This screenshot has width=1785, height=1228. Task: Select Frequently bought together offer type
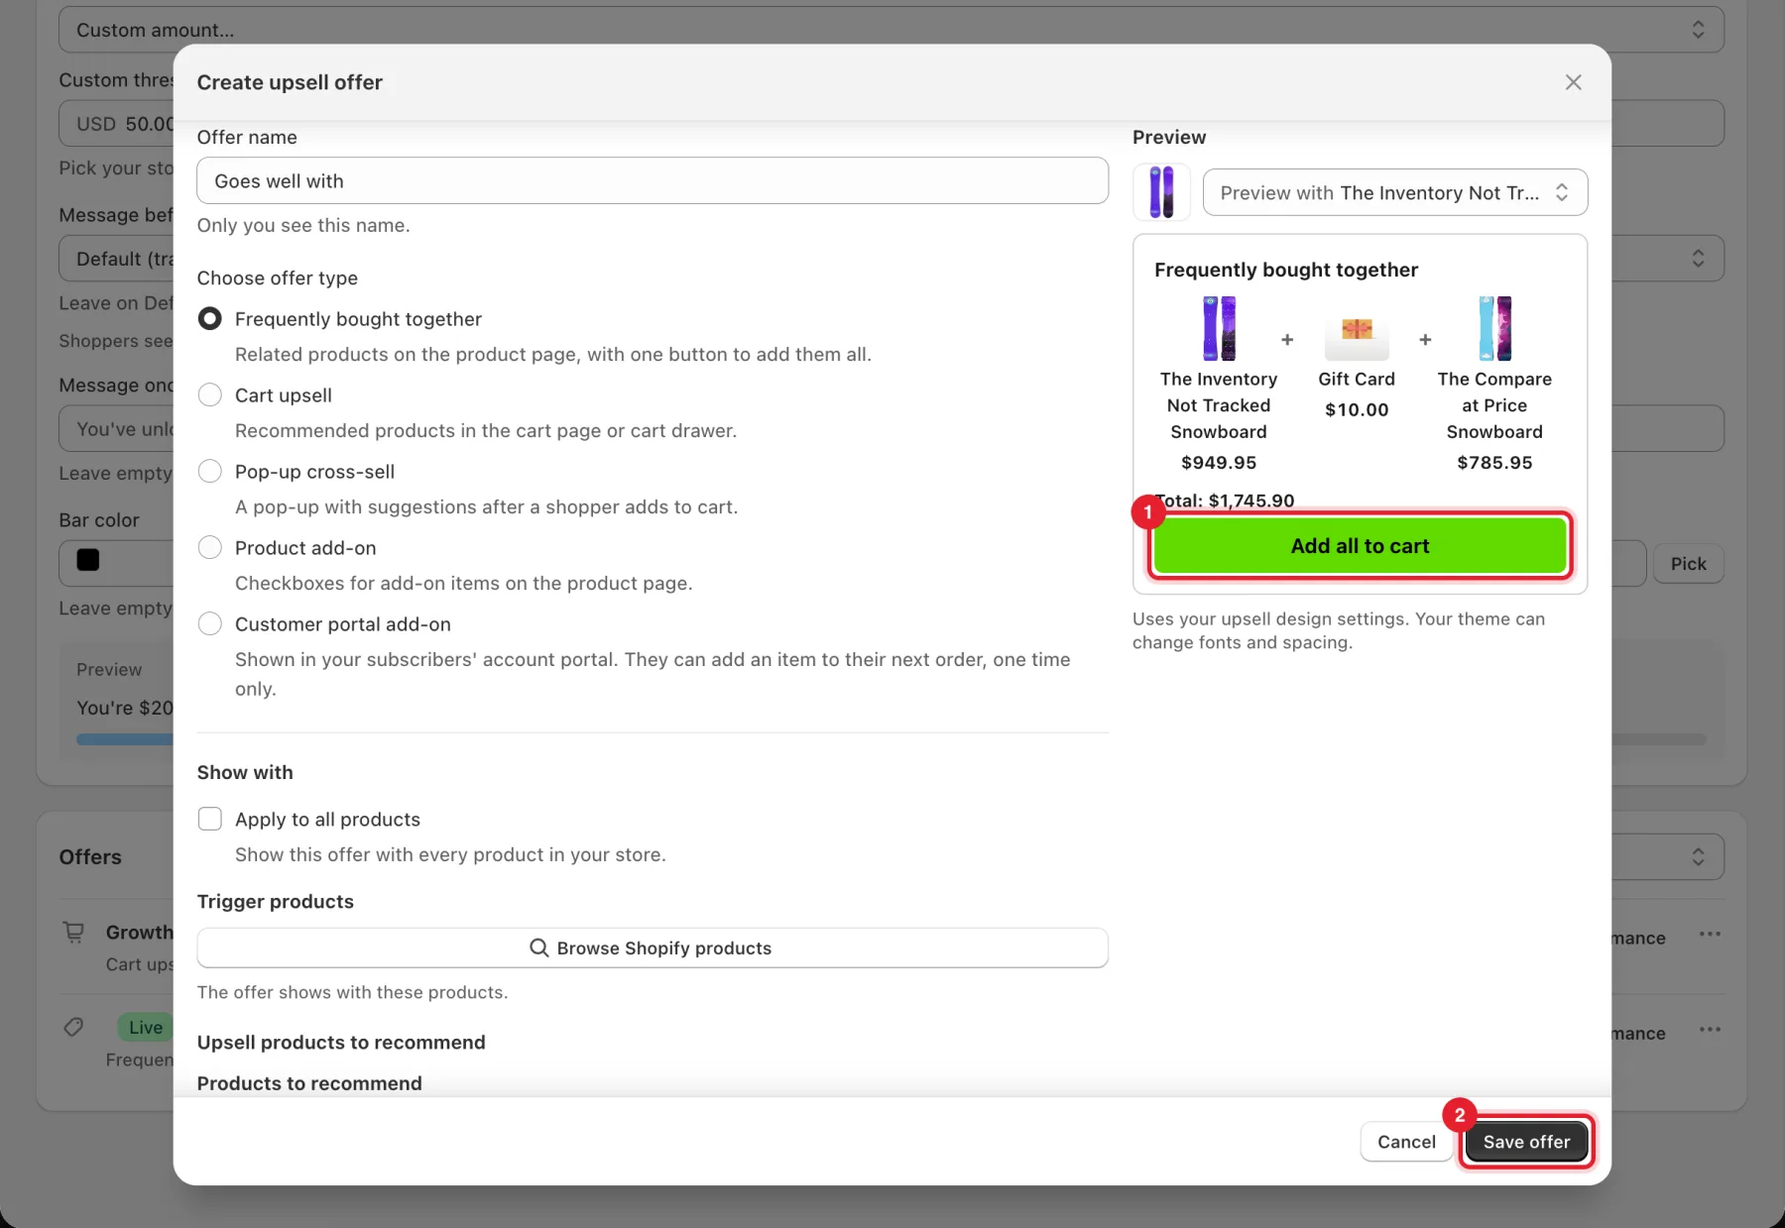210,318
